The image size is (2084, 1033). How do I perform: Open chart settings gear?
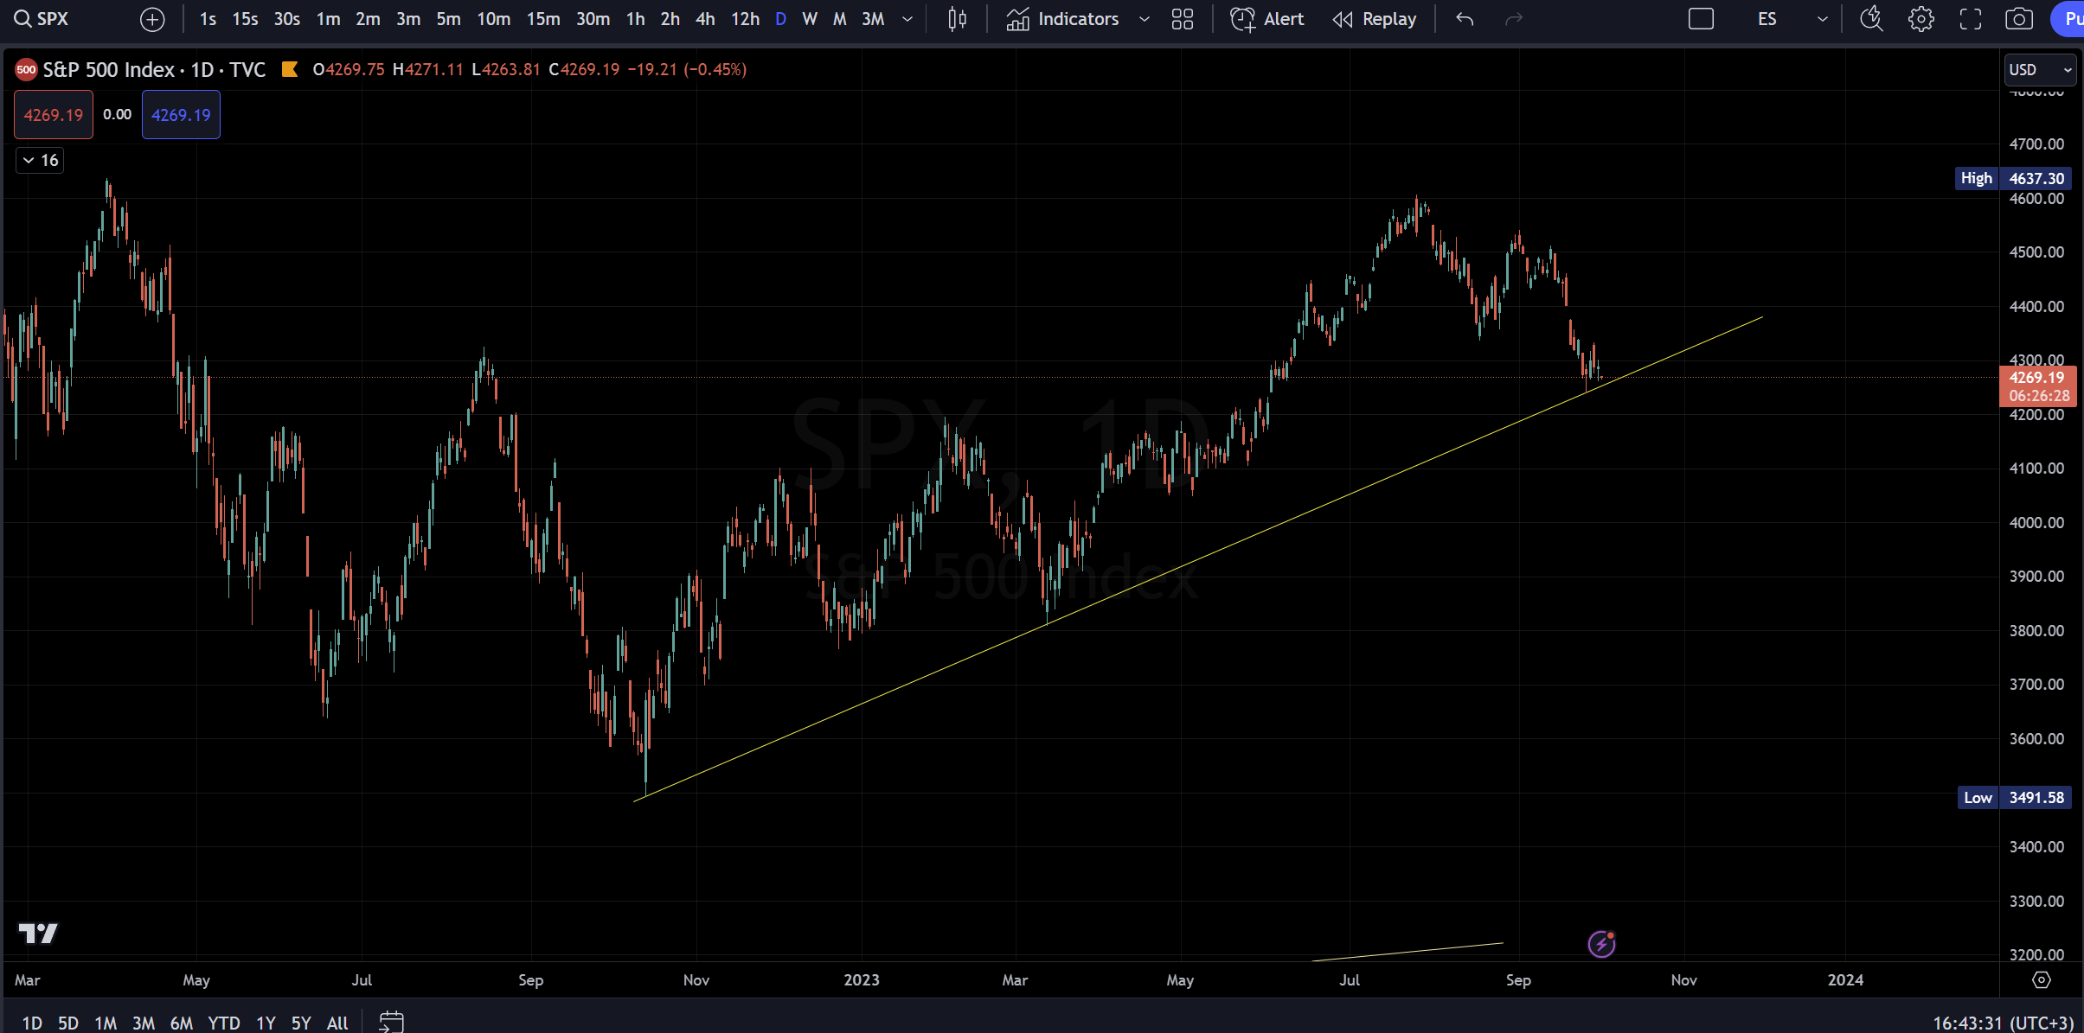tap(1921, 19)
